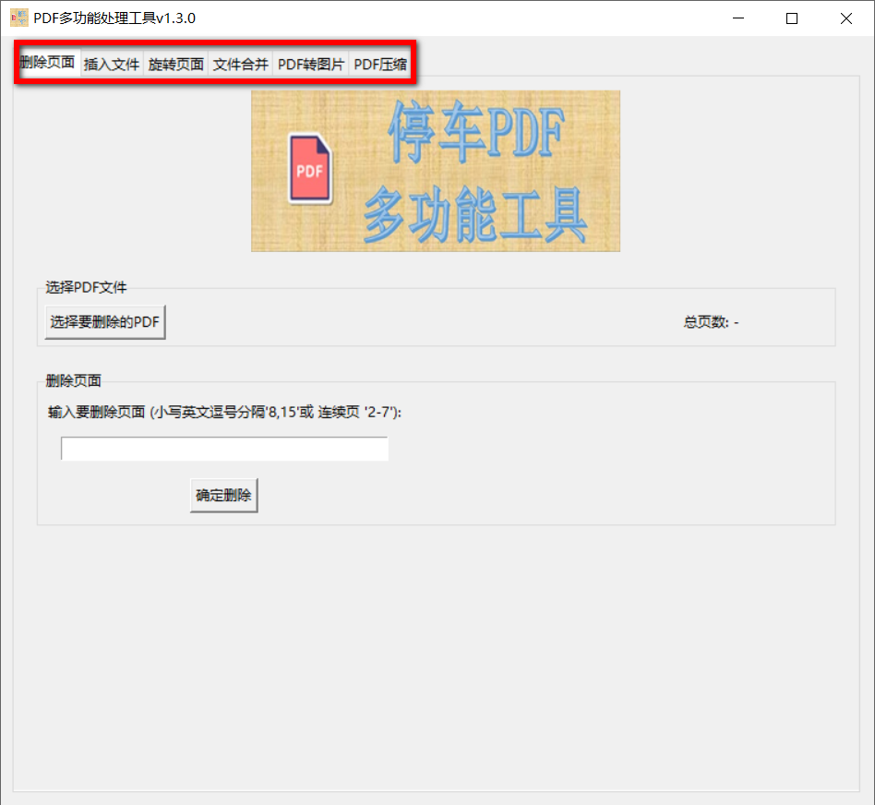Screen dimensions: 875x805
Task: Switch to the PDF转图片 tab
Action: click(309, 64)
